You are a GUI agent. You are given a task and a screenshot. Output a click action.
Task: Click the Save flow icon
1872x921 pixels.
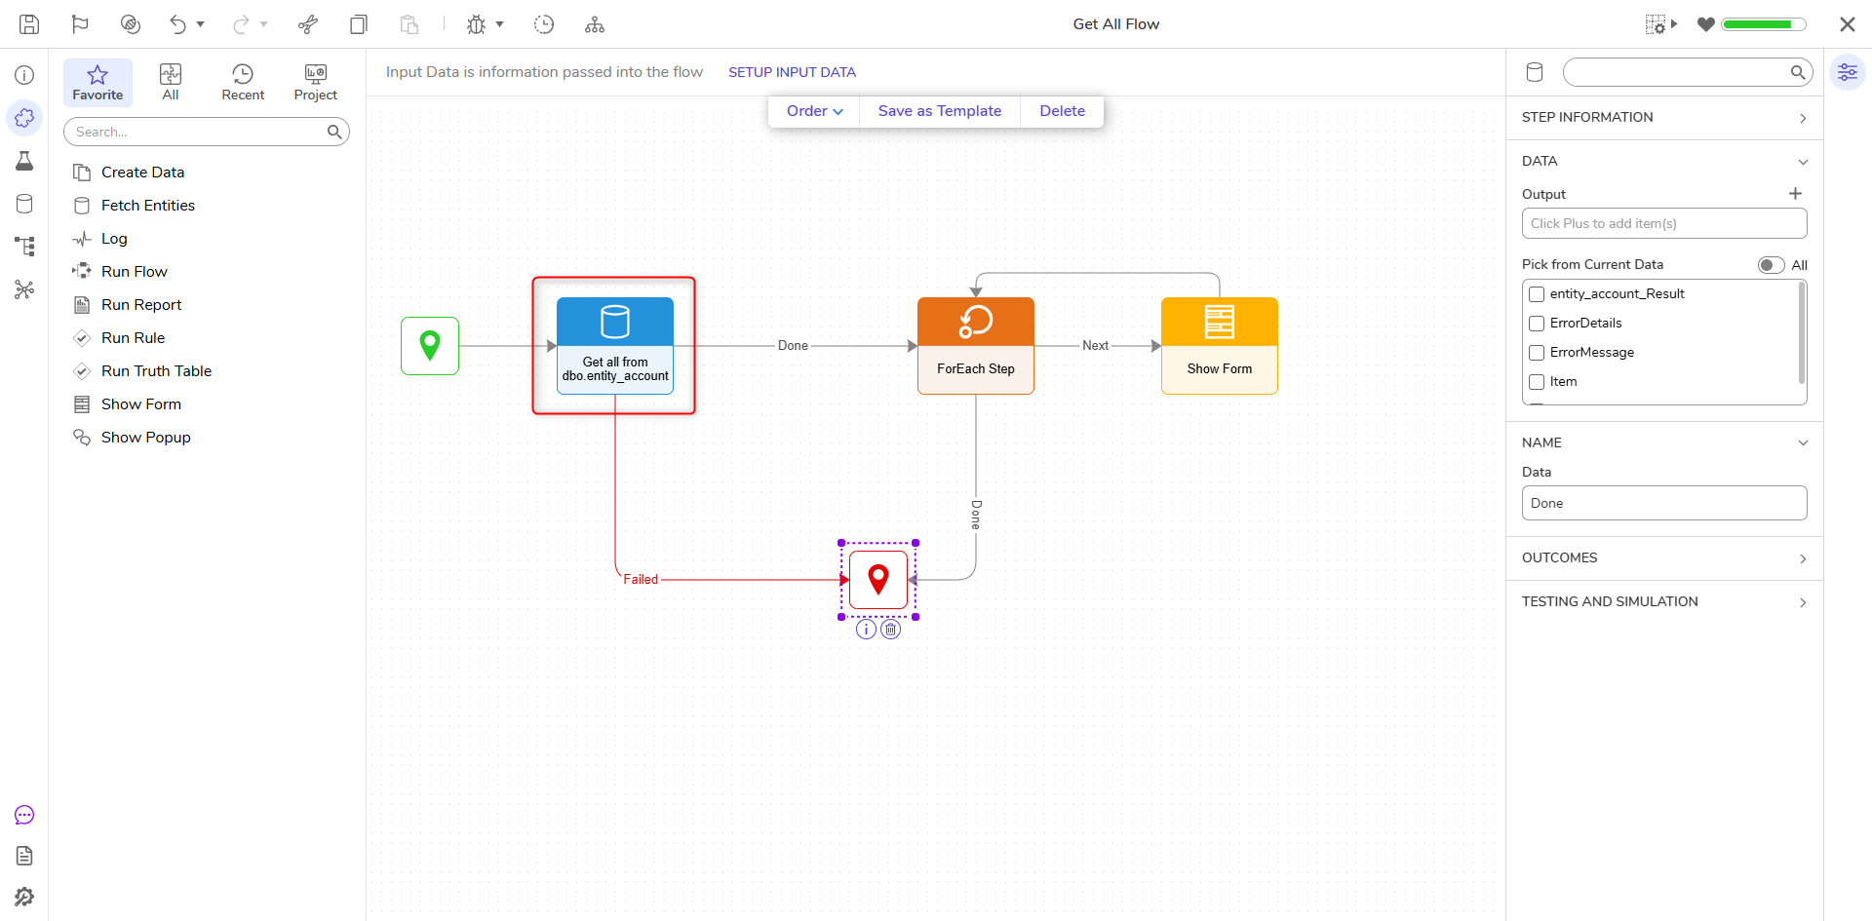pyautogui.click(x=29, y=24)
